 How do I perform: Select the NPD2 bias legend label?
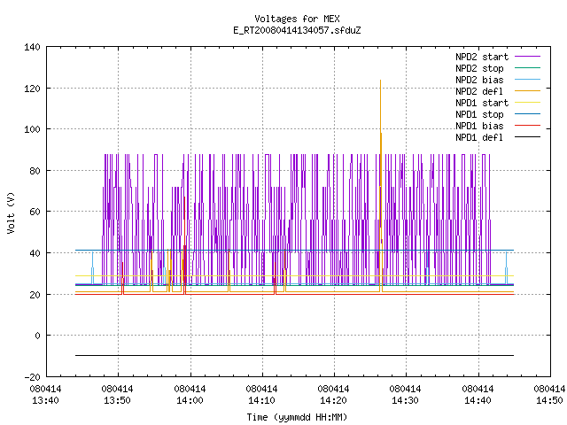coord(479,80)
